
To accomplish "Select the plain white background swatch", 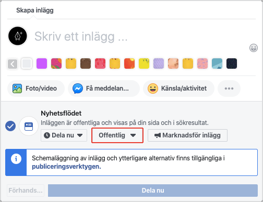I will [27, 64].
